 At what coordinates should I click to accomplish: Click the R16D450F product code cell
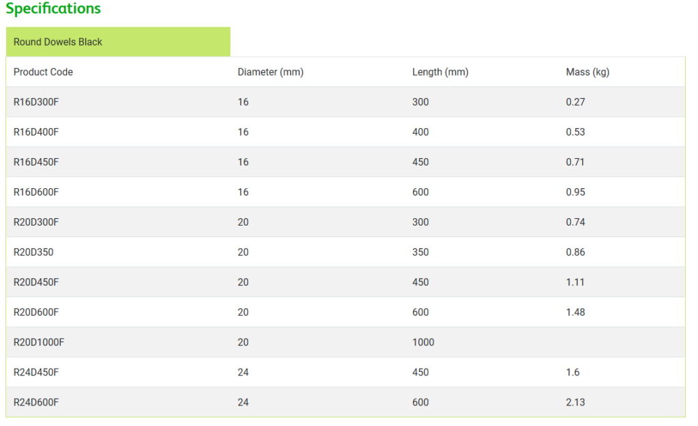(x=36, y=162)
